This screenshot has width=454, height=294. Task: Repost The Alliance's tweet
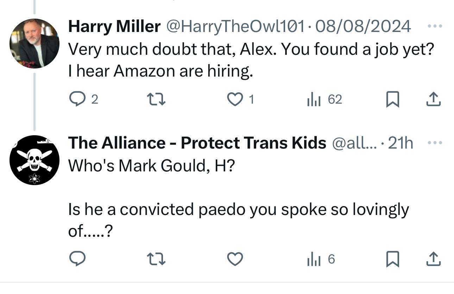(156, 259)
